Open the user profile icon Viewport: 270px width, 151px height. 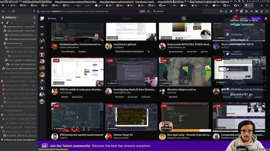tap(266, 18)
